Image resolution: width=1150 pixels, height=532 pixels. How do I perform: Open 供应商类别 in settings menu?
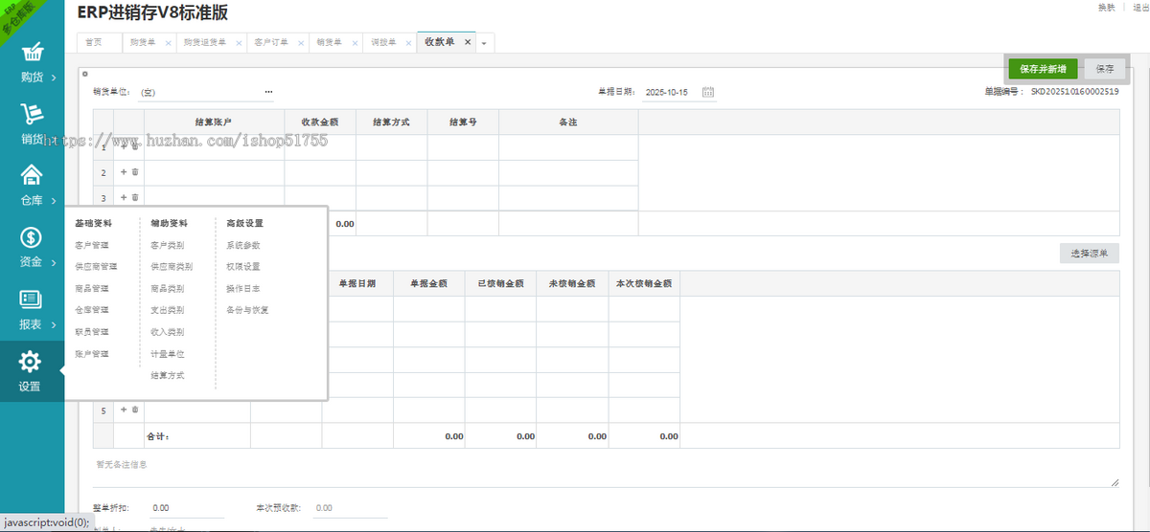tap(172, 267)
